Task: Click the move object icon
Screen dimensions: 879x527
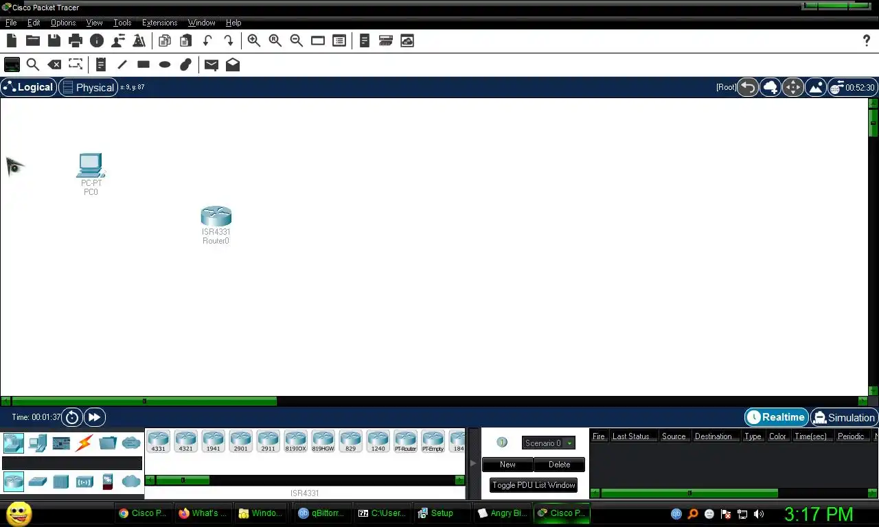Action: 792,87
